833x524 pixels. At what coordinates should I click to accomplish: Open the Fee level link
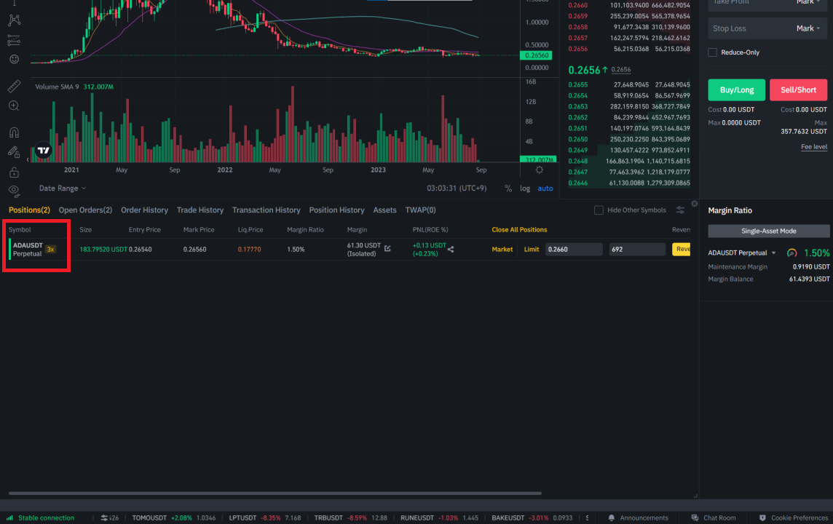[814, 147]
